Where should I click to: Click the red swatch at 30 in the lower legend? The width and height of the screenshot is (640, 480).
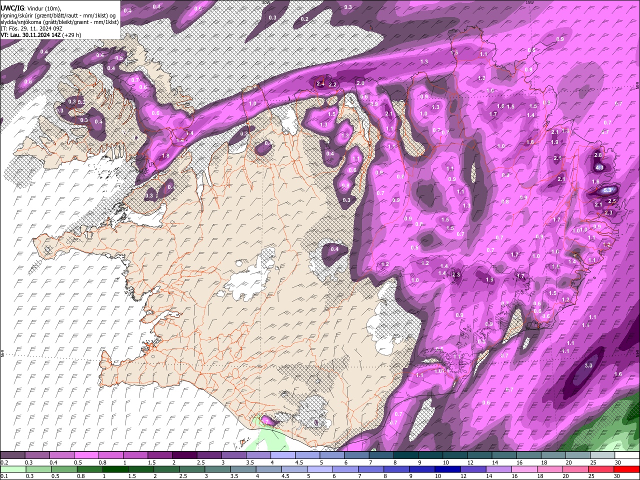coord(626,469)
